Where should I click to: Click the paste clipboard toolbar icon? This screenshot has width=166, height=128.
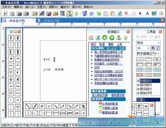[113, 14]
